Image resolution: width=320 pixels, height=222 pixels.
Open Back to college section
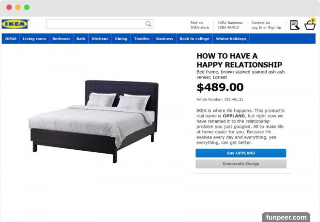coord(194,39)
